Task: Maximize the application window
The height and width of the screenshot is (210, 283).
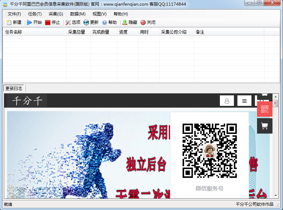Action: point(259,3)
